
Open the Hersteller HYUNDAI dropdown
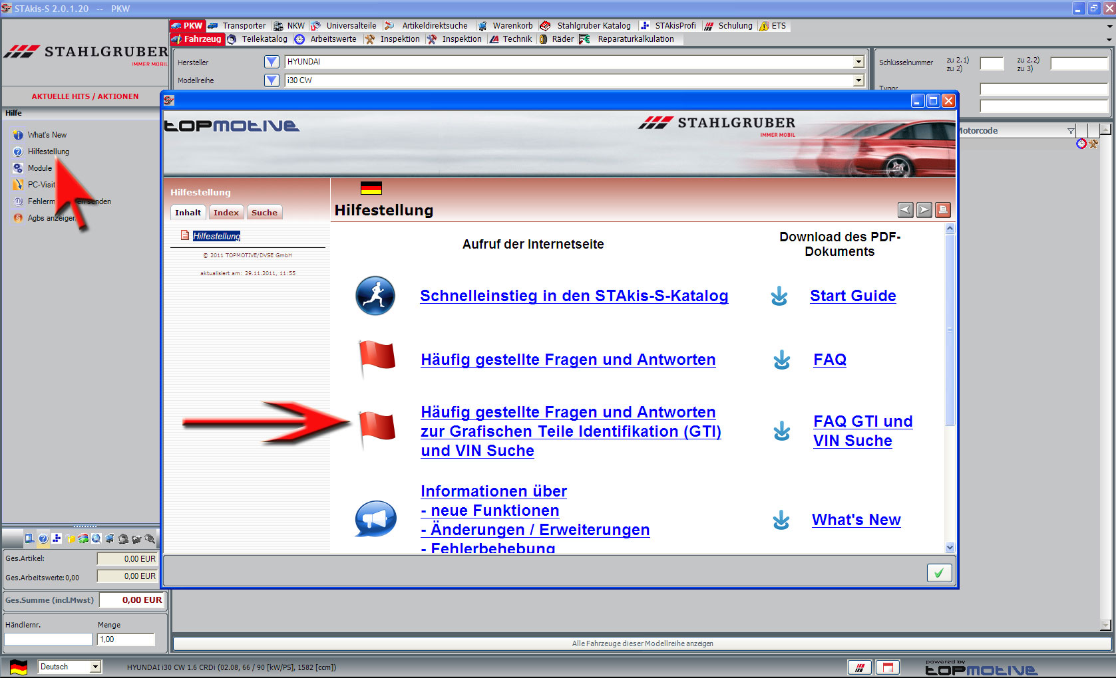tap(858, 62)
